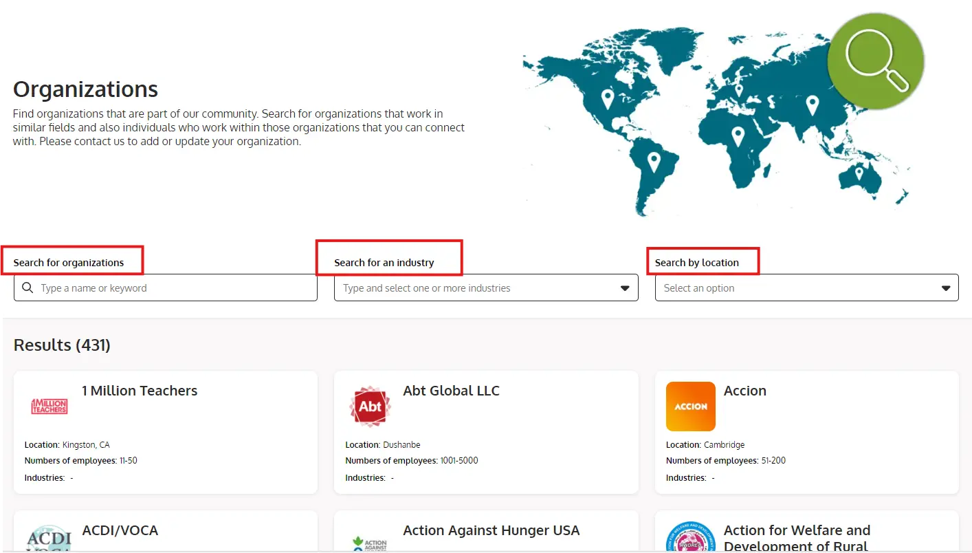This screenshot has width=972, height=553.
Task: Expand the location dropdown arrow
Action: pos(946,288)
